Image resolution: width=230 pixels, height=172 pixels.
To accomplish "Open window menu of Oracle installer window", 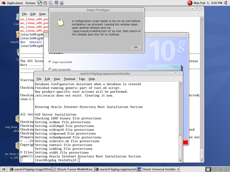I will 46,35.
